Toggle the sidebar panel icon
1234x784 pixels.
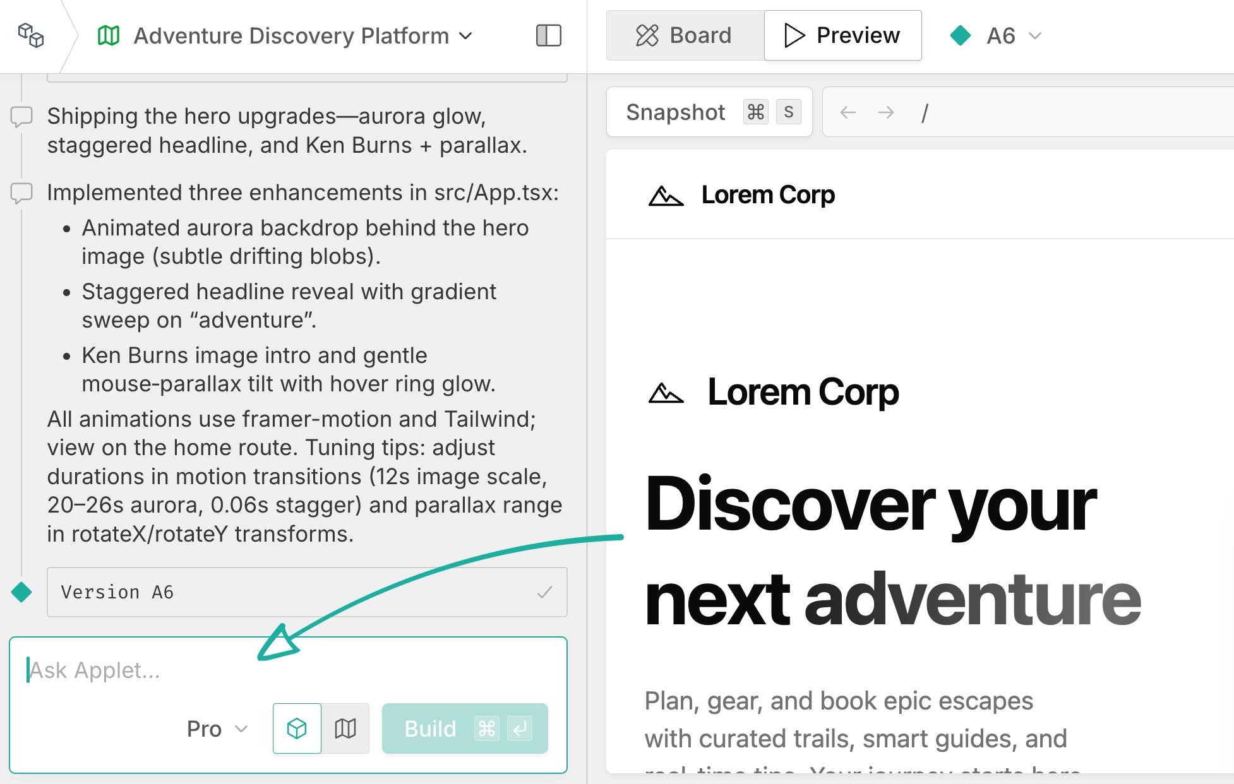click(x=548, y=35)
